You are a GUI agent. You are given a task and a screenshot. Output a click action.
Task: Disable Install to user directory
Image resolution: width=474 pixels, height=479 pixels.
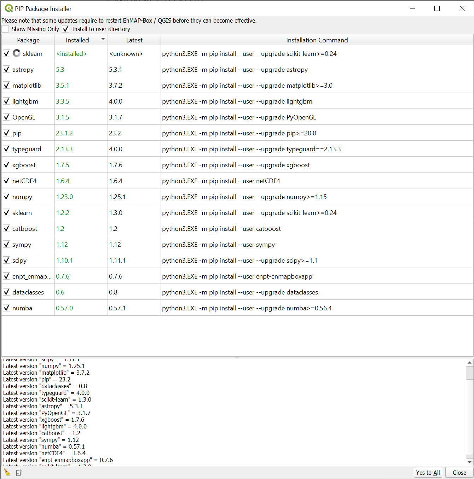[65, 29]
